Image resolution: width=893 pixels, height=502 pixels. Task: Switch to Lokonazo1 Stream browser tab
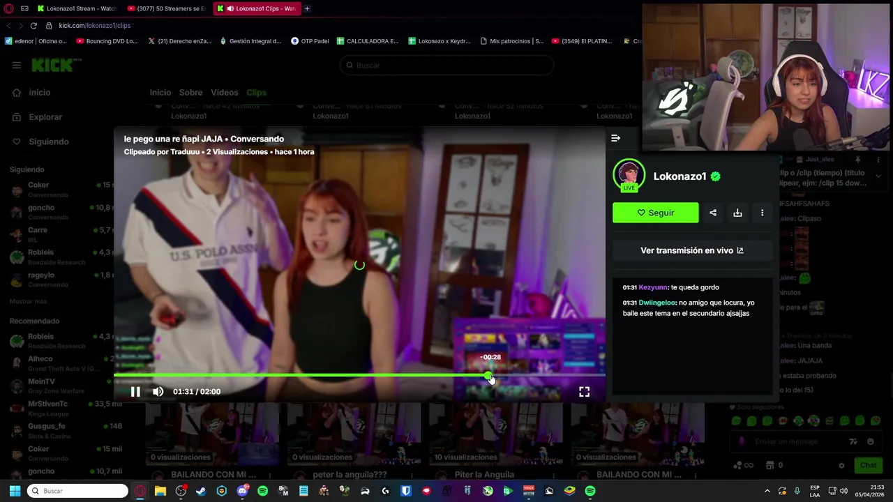tap(77, 8)
